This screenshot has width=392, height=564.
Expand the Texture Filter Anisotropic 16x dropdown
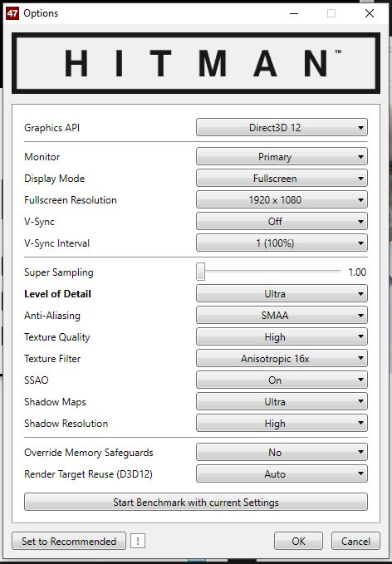[x=282, y=358]
